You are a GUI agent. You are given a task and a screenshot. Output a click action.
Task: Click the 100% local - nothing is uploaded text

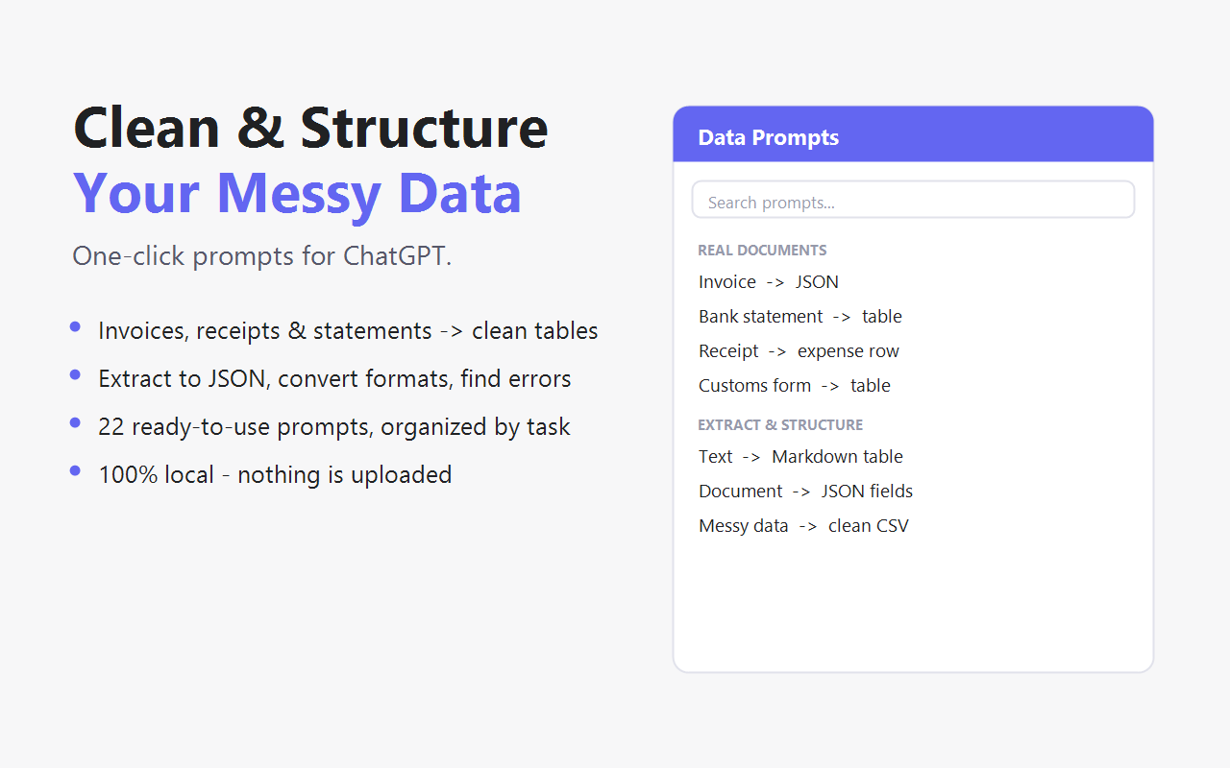point(275,474)
